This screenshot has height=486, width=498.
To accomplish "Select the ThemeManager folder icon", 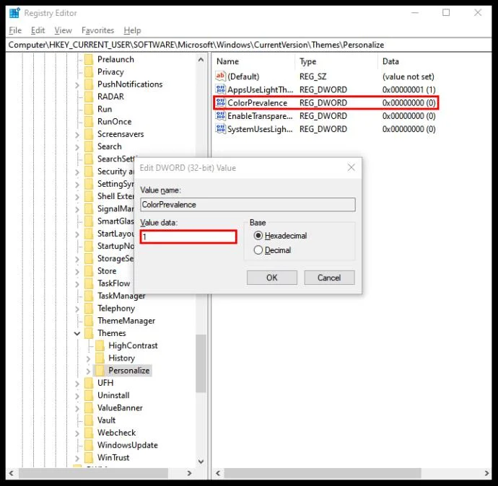I will (89, 320).
